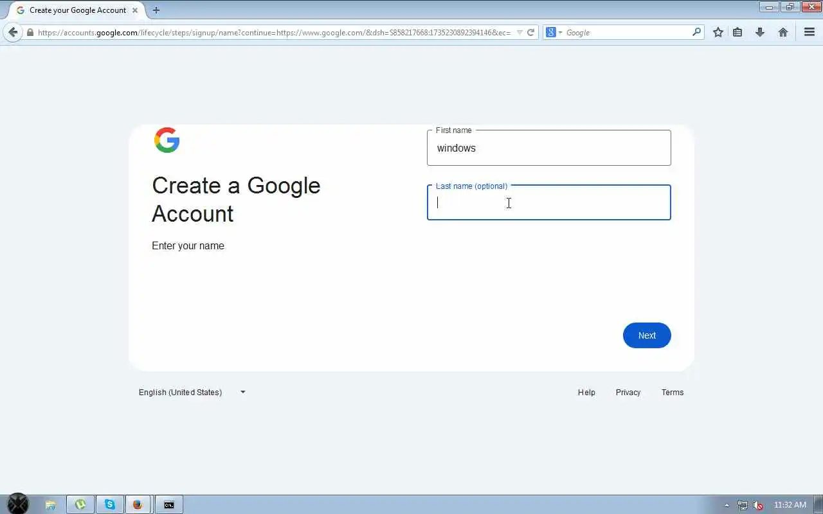Select the Create your Google Account tab
This screenshot has width=823, height=514.
(x=76, y=10)
